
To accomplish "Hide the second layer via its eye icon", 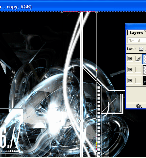I will click(x=130, y=70).
